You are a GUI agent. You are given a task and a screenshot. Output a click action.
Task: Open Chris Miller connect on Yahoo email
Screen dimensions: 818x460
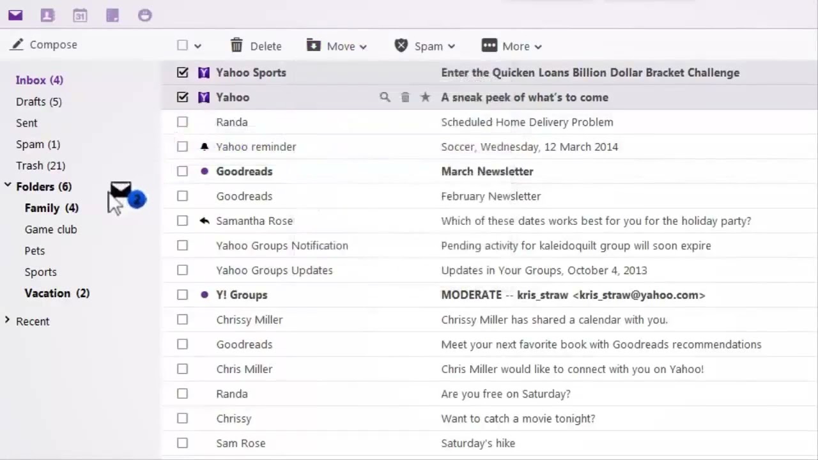(x=573, y=369)
